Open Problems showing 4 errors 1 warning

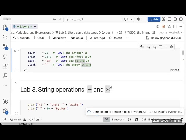tap(35, 120)
